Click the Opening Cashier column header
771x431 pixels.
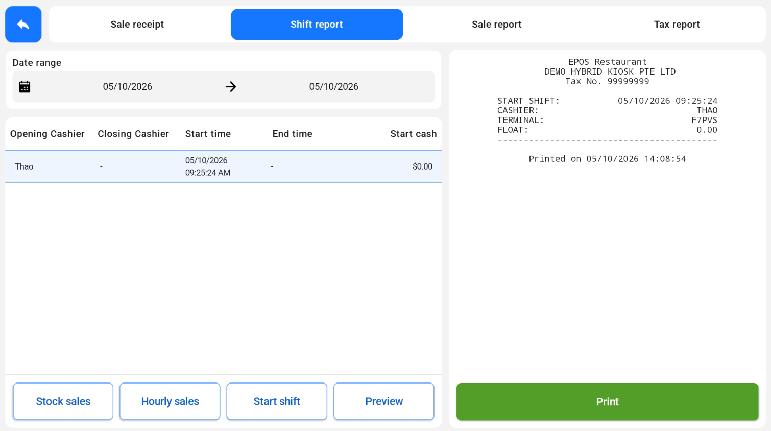click(47, 134)
